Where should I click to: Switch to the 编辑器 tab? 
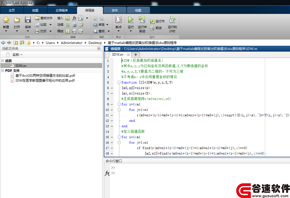90,10
